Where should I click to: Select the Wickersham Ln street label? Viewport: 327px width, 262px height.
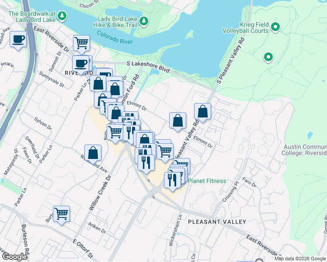pyautogui.click(x=175, y=231)
